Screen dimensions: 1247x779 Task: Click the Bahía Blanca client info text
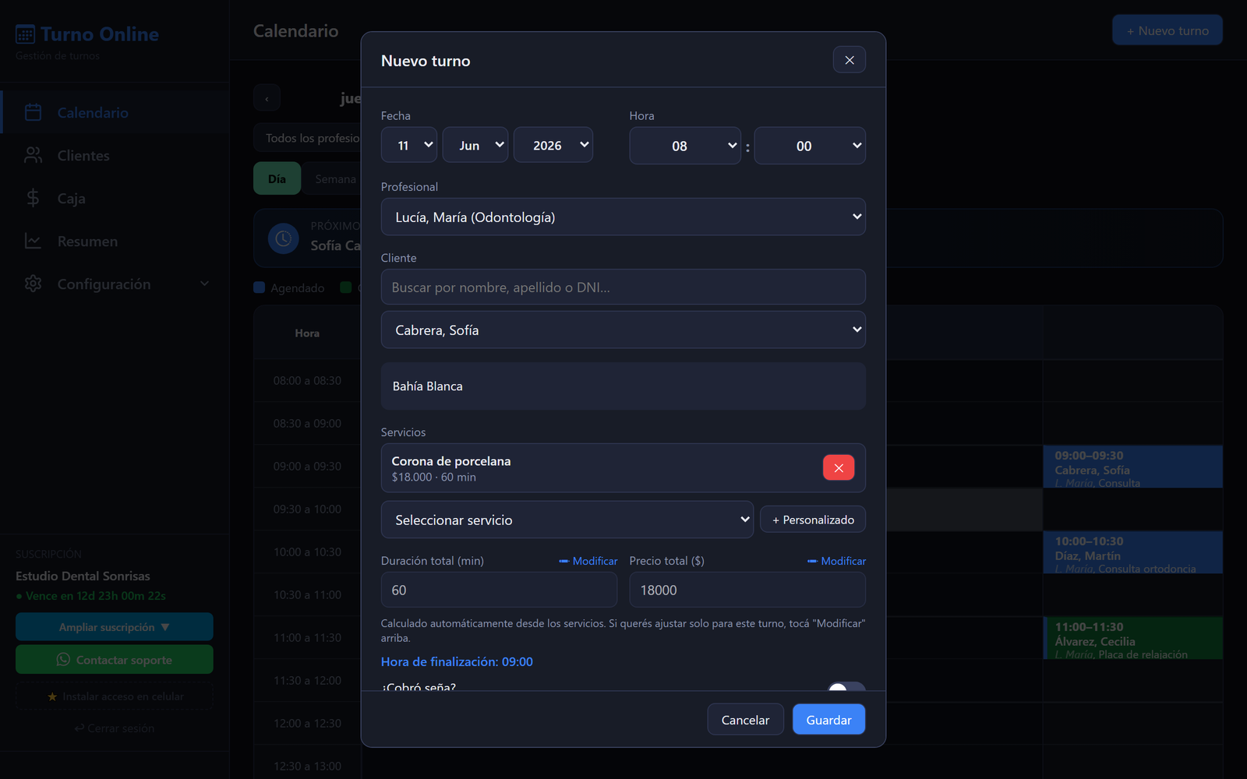[428, 386]
